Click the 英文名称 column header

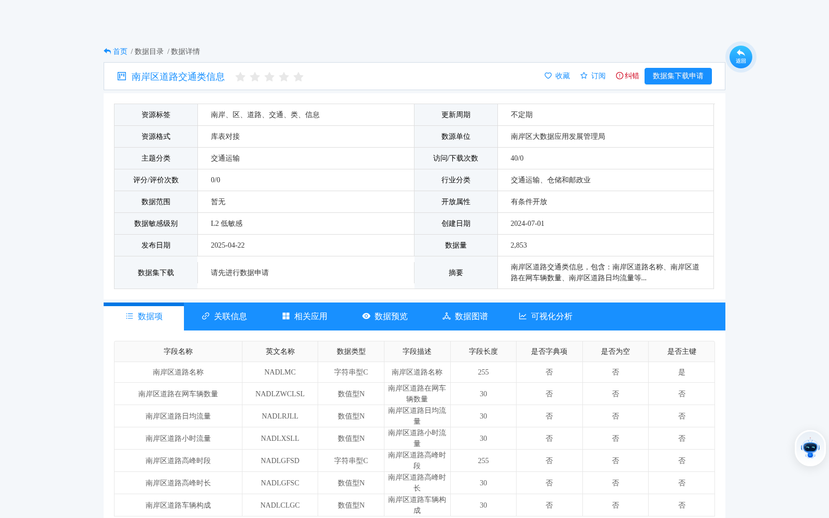click(280, 352)
